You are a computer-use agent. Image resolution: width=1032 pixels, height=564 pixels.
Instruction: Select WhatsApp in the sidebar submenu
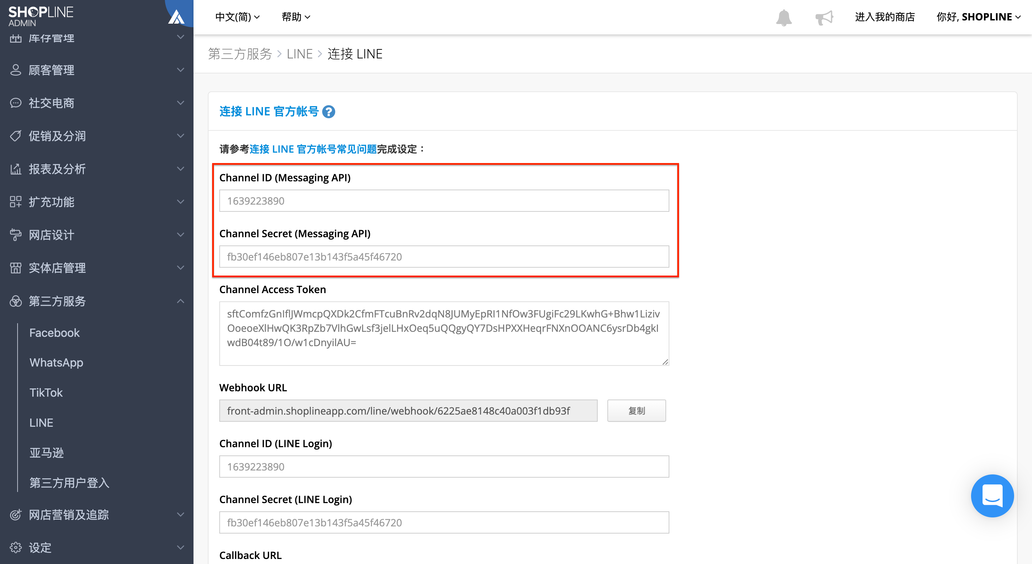(x=57, y=363)
